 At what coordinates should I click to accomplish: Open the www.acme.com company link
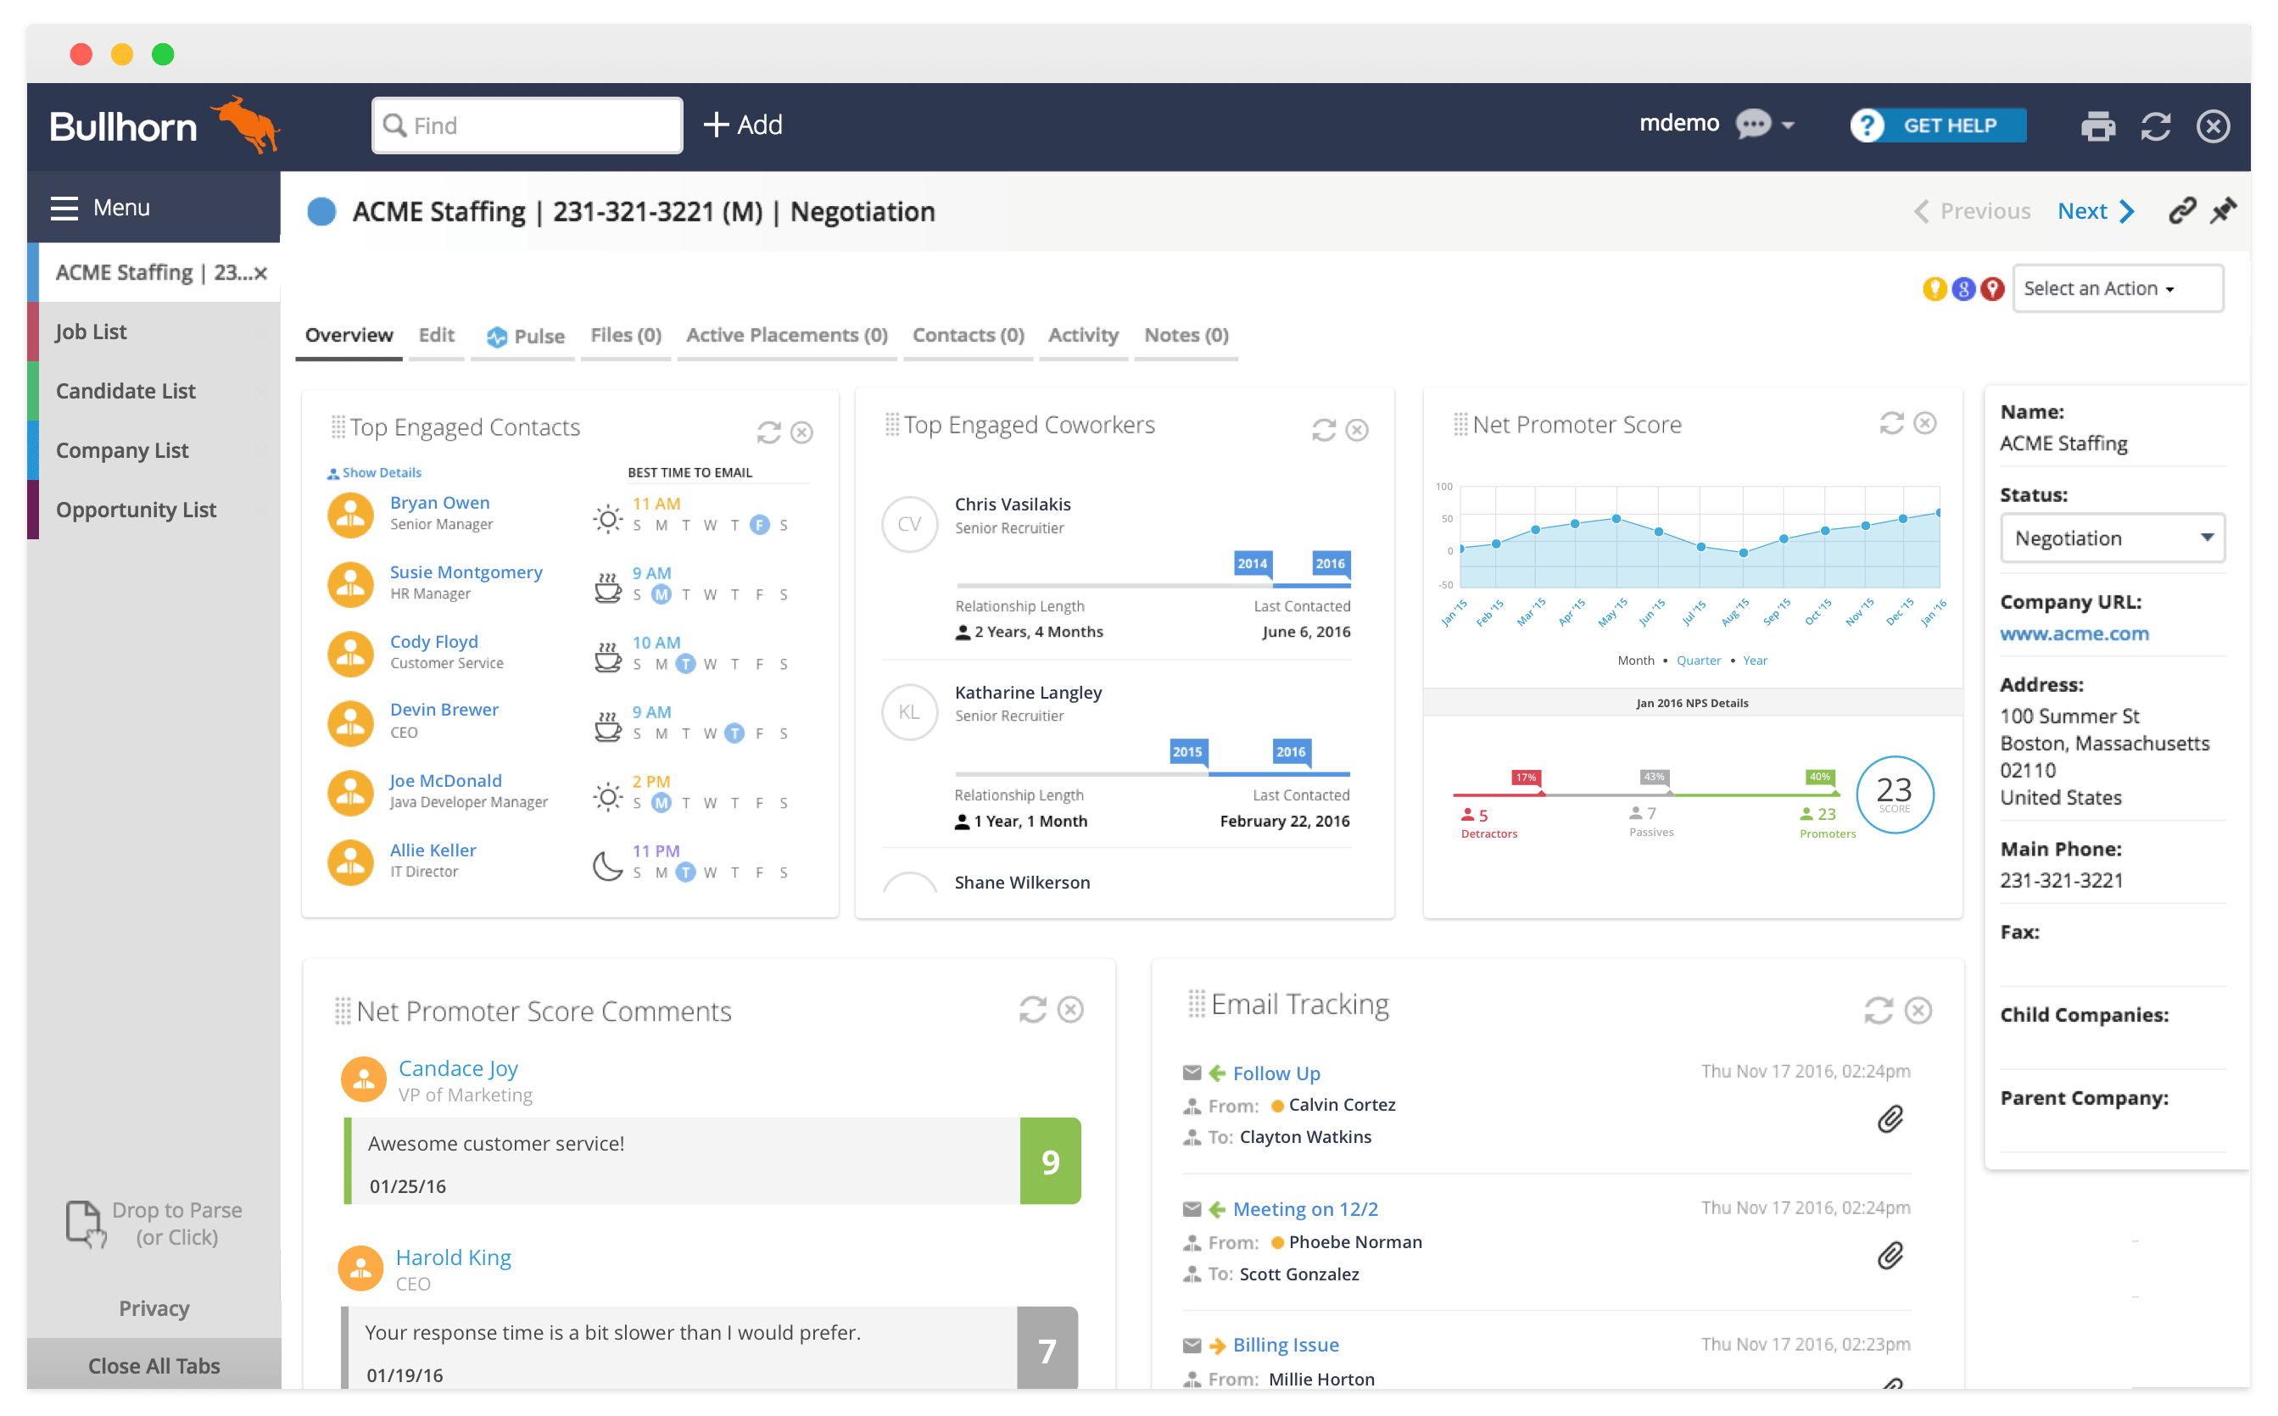(x=2074, y=634)
